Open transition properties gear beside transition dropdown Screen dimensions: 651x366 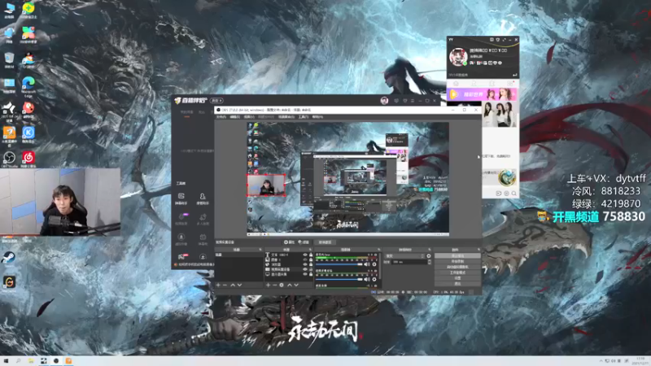point(429,256)
